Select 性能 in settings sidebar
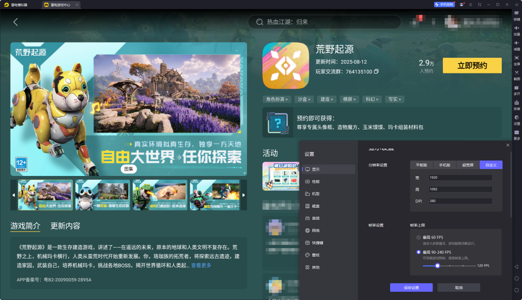The image size is (522, 300). pos(328,181)
